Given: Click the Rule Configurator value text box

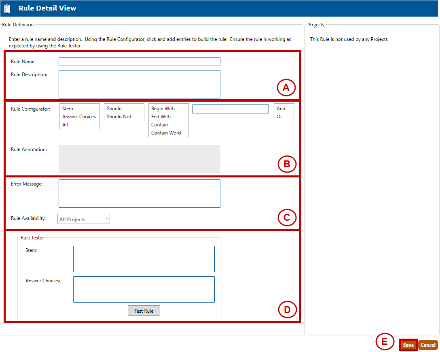Looking at the screenshot, I should pos(230,109).
